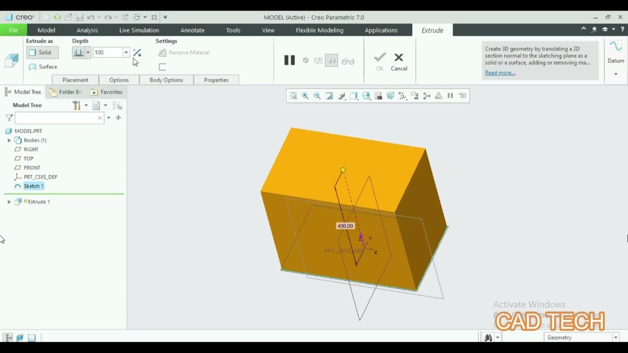This screenshot has height=353, width=628.
Task: Pause the feature with the pause icon
Action: click(x=289, y=60)
